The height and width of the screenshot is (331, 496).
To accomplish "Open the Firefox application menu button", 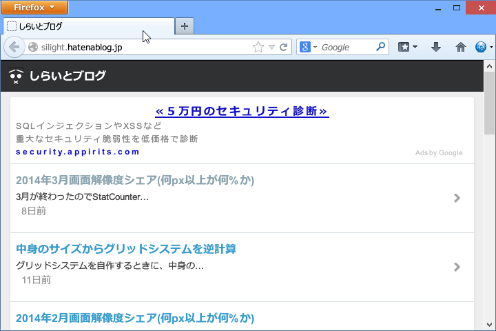I will point(34,8).
